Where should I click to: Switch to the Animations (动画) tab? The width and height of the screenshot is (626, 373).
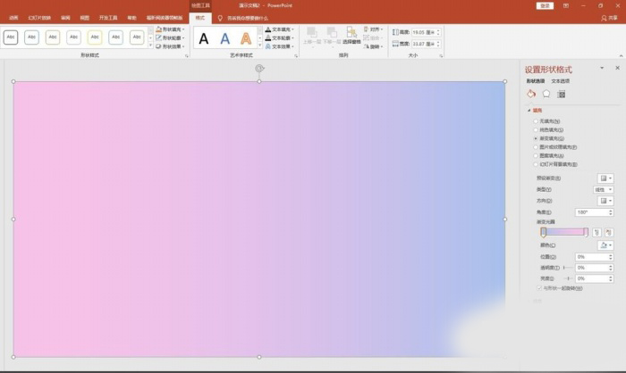13,18
